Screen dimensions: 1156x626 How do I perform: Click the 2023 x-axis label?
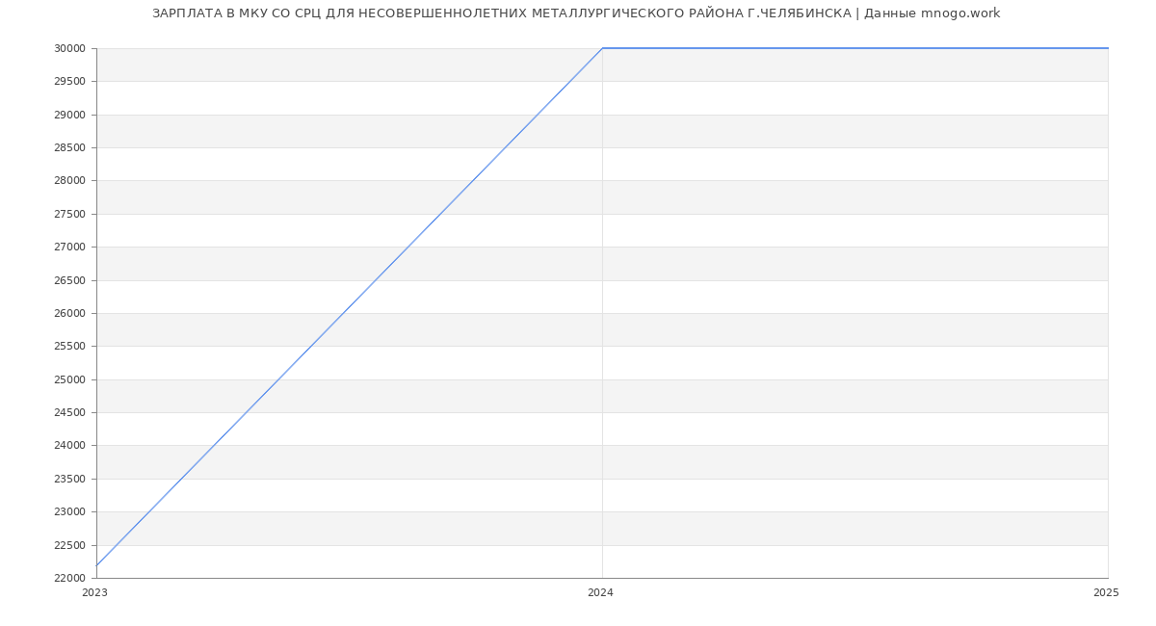click(95, 593)
